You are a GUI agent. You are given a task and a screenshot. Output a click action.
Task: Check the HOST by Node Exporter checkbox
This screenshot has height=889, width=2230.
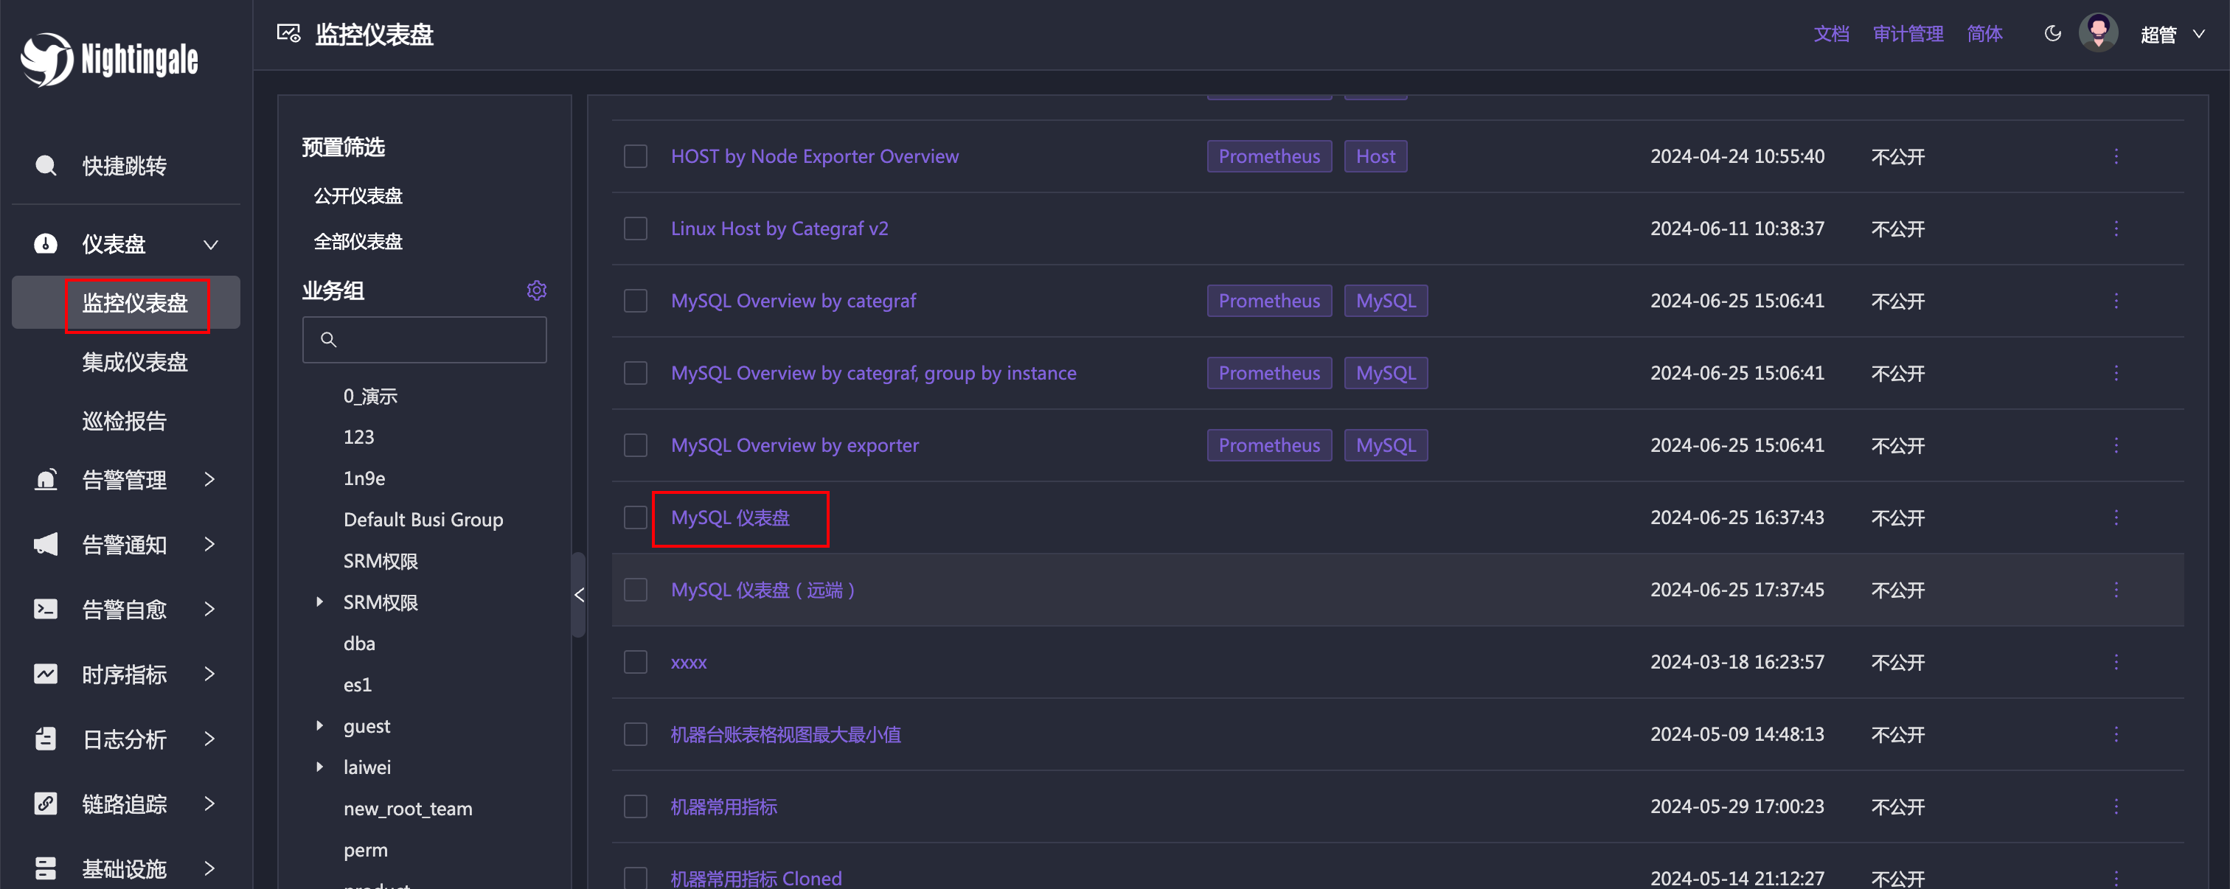(636, 156)
